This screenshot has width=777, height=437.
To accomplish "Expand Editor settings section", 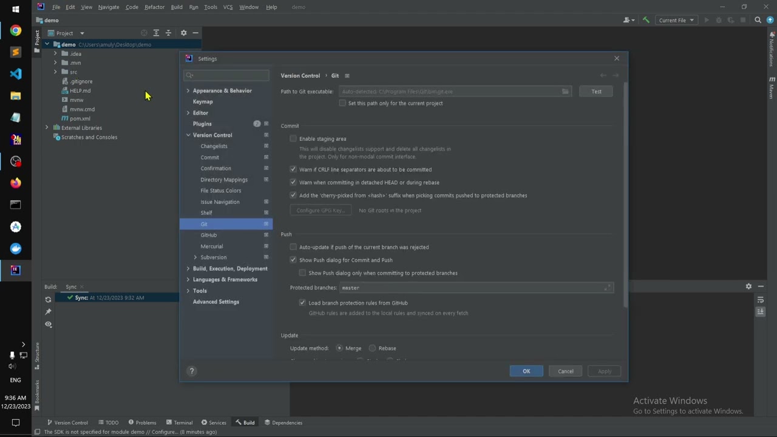I will click(x=188, y=113).
